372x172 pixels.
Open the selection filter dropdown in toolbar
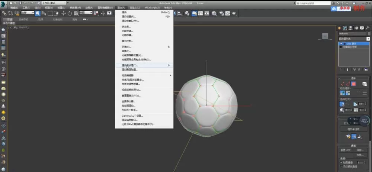(28, 13)
